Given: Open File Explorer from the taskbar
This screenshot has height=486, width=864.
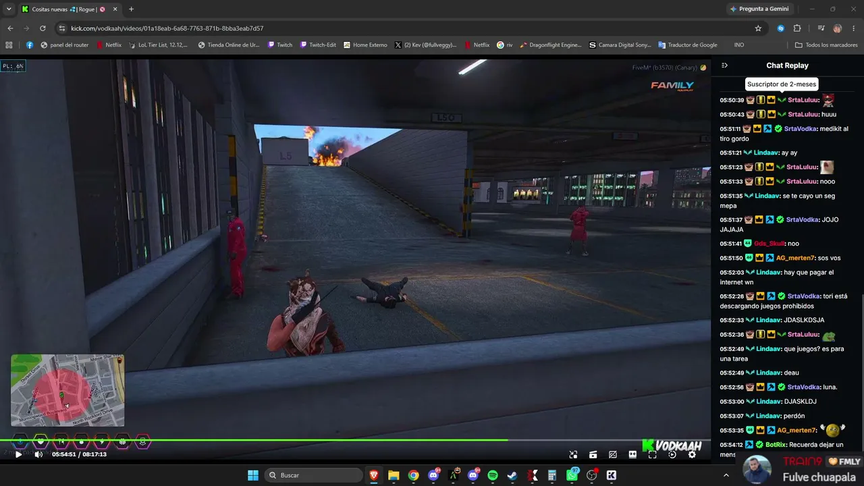Looking at the screenshot, I should (x=394, y=475).
